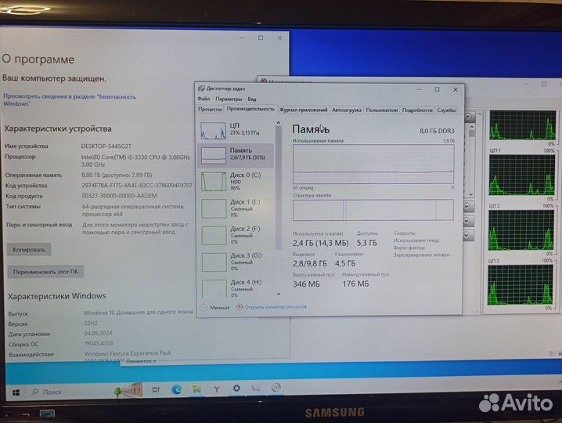The height and width of the screenshot is (423, 562).
Task: Switch to the Журнал приложений tab
Action: tap(303, 110)
